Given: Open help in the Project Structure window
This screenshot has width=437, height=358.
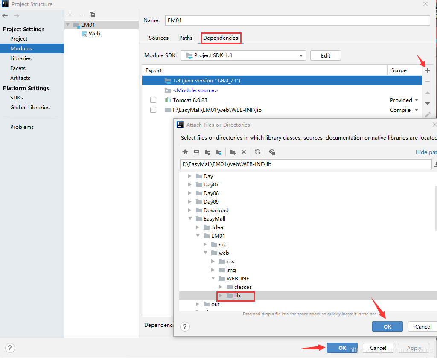Looking at the screenshot, I should pyautogui.click(x=10, y=348).
